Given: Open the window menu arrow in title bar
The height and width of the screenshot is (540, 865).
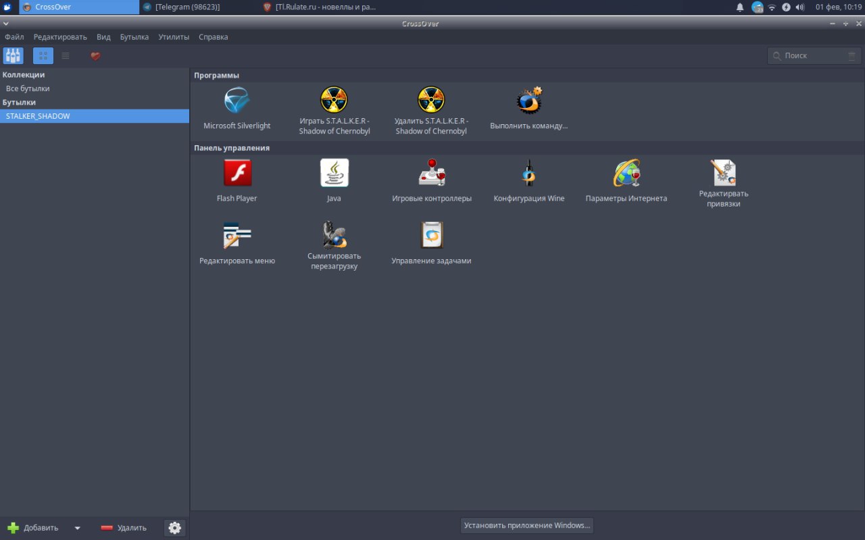Looking at the screenshot, I should point(6,24).
